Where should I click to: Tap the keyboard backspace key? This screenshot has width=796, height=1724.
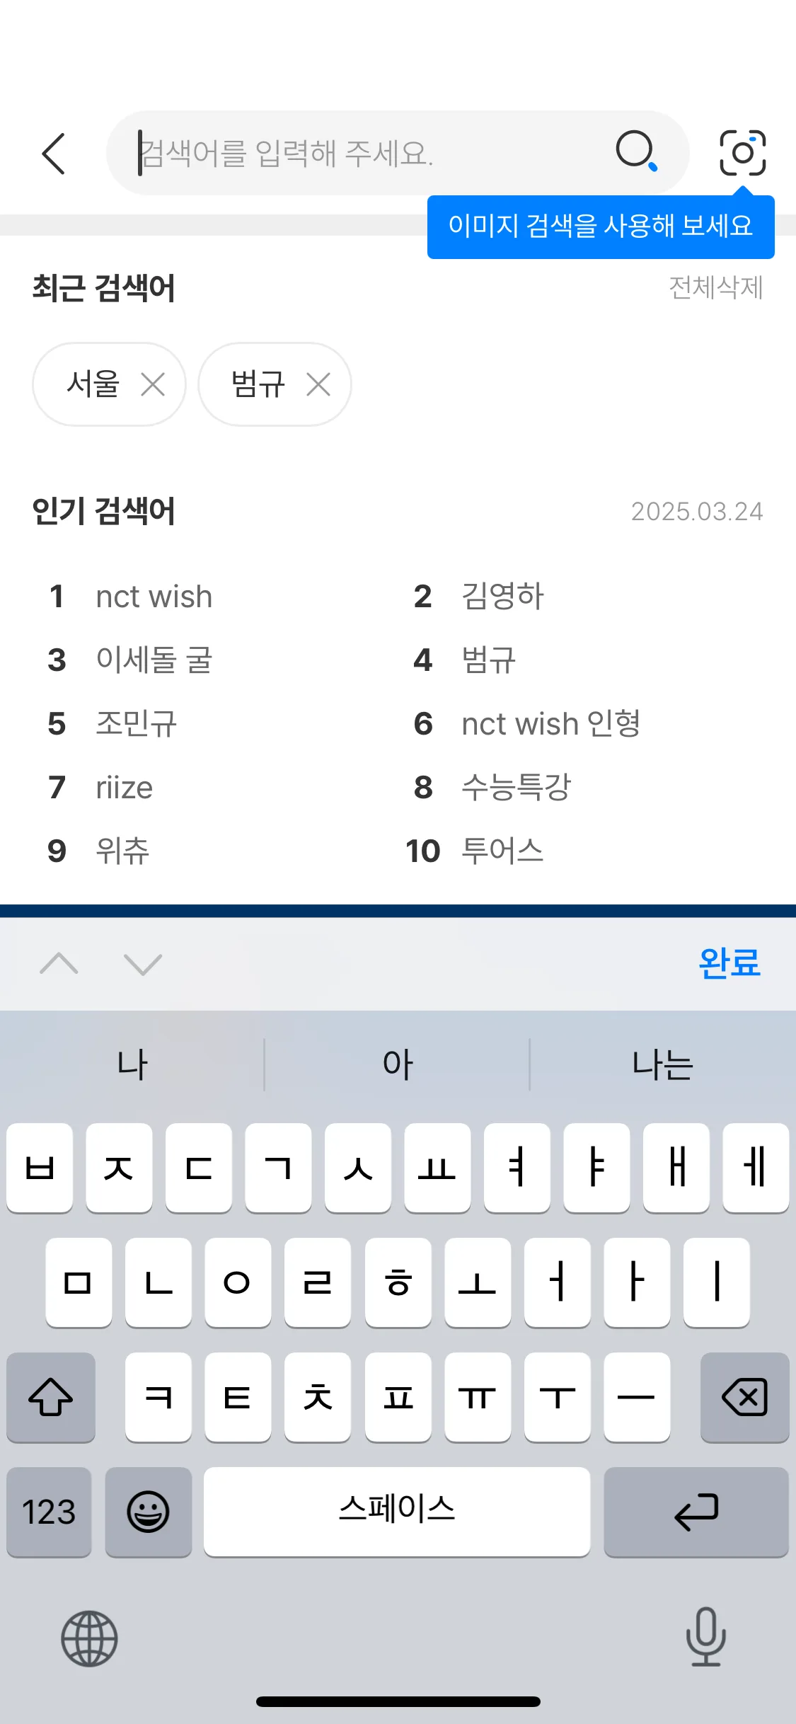(744, 1397)
